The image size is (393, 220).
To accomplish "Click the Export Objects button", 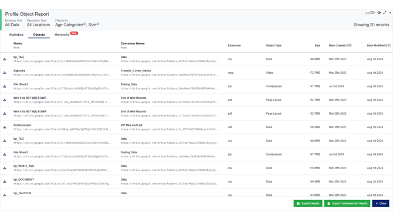I will coord(308,204).
